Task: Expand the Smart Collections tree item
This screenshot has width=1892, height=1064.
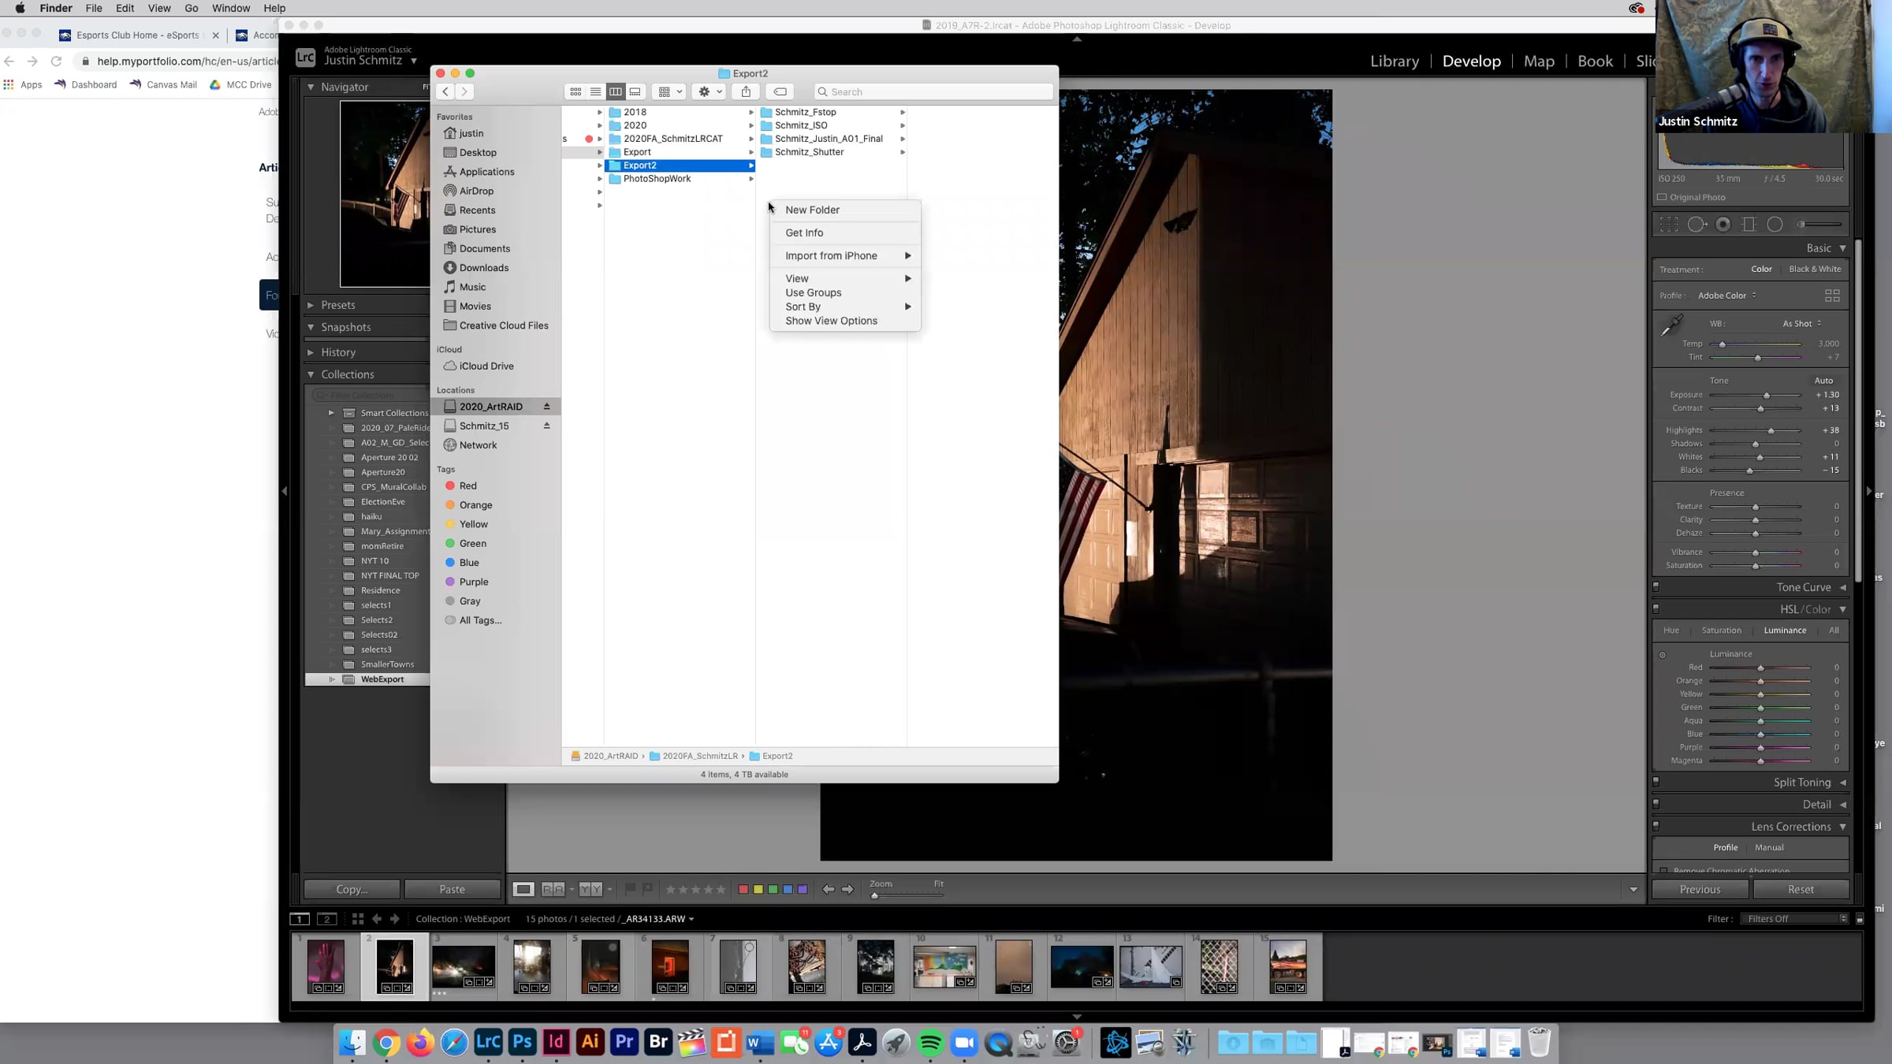Action: tap(331, 413)
